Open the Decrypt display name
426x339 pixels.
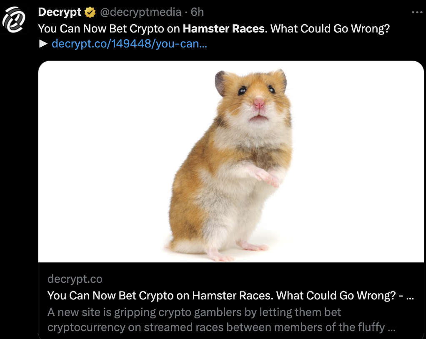click(x=60, y=12)
